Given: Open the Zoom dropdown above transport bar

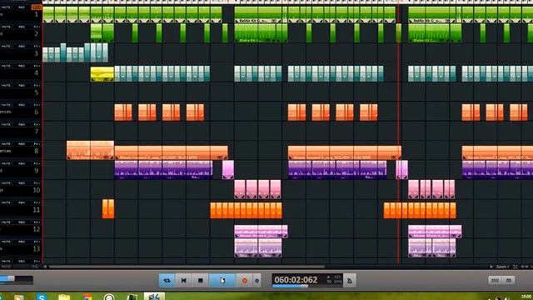Looking at the screenshot, I should pyautogui.click(x=502, y=267).
